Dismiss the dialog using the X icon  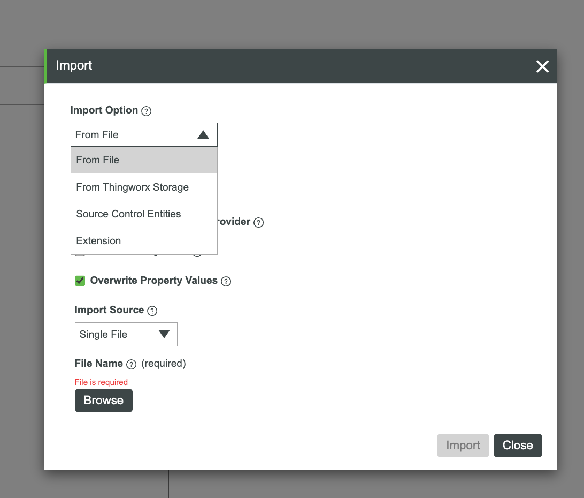[542, 66]
